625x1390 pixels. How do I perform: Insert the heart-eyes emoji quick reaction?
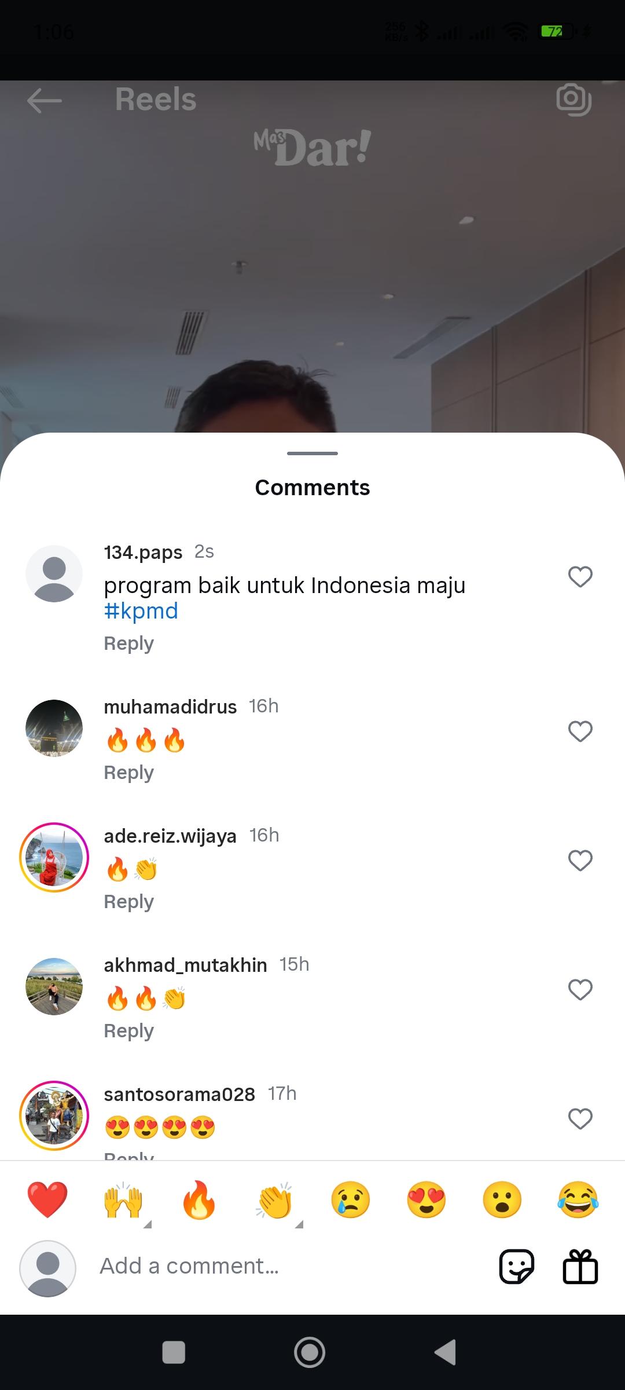pyautogui.click(x=427, y=1199)
